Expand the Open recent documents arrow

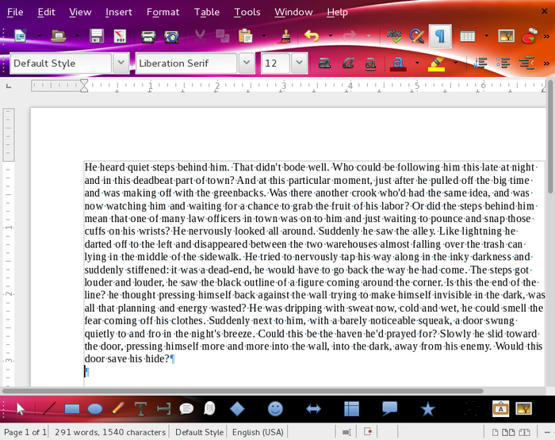click(x=77, y=36)
